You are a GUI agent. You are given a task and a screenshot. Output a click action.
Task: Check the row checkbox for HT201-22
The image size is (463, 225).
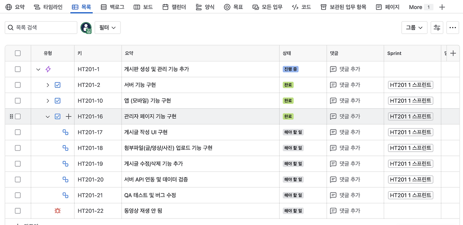click(x=18, y=211)
